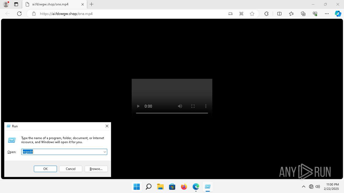This screenshot has width=344, height=193.
Task: Open the browser profile icon
Action: click(6, 4)
